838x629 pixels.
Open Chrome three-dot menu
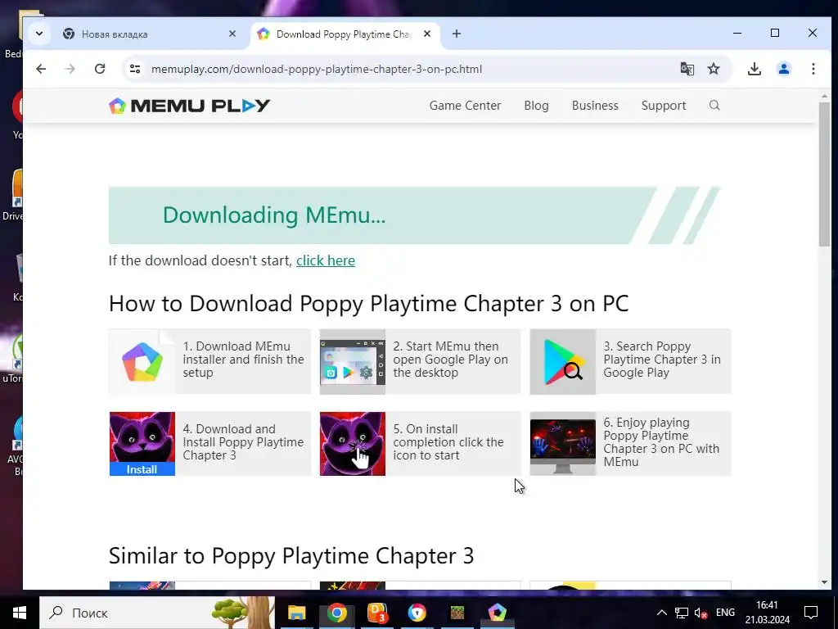pos(813,69)
